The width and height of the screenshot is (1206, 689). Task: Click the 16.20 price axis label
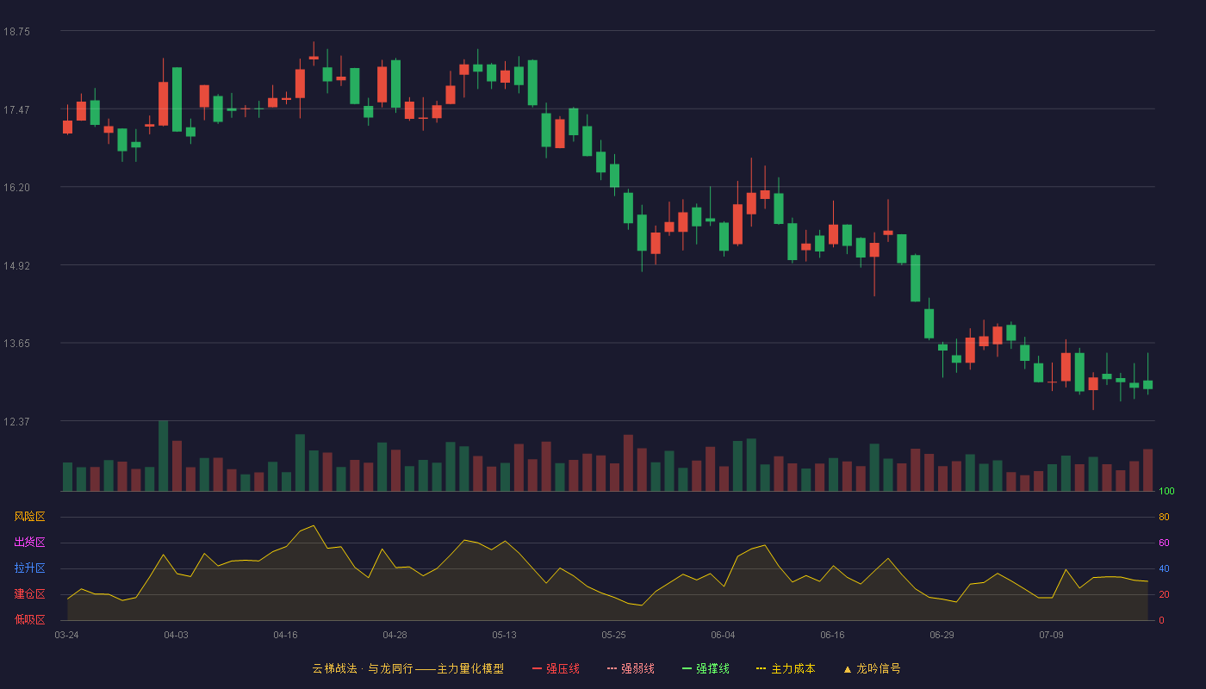pyautogui.click(x=16, y=188)
